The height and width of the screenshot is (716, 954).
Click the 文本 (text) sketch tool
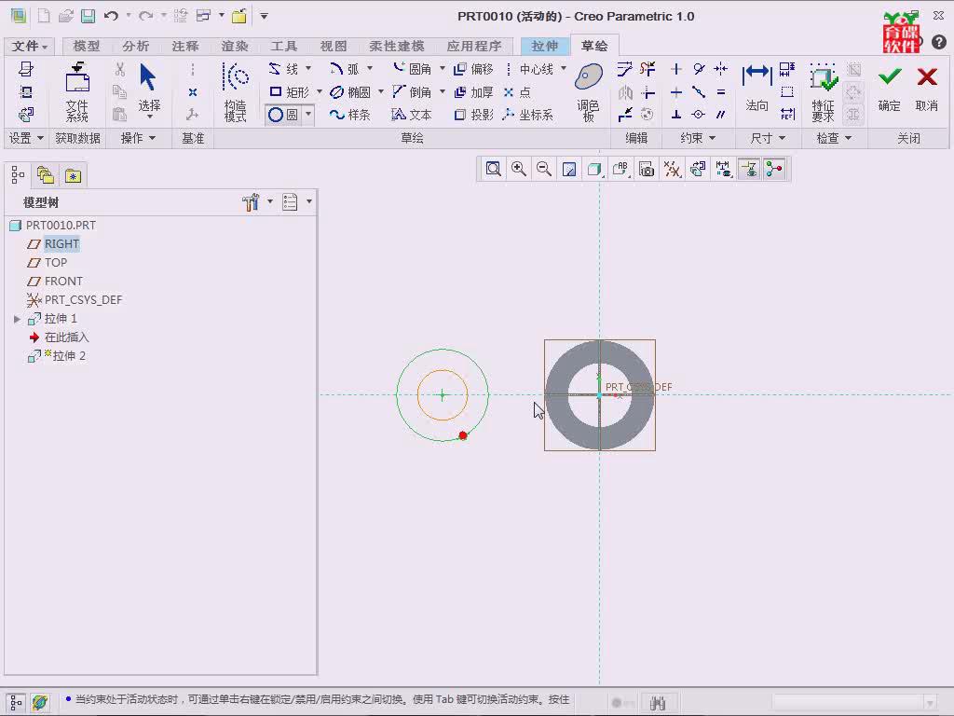pyautogui.click(x=412, y=115)
